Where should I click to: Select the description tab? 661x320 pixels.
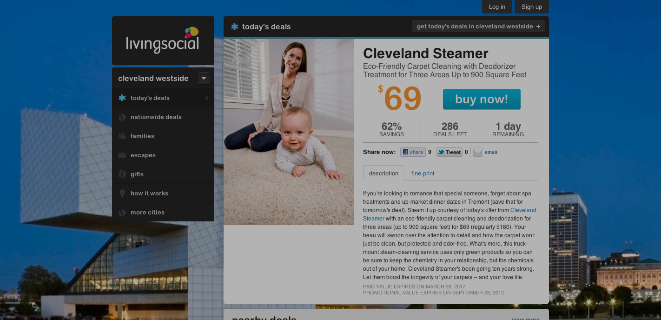tap(383, 173)
